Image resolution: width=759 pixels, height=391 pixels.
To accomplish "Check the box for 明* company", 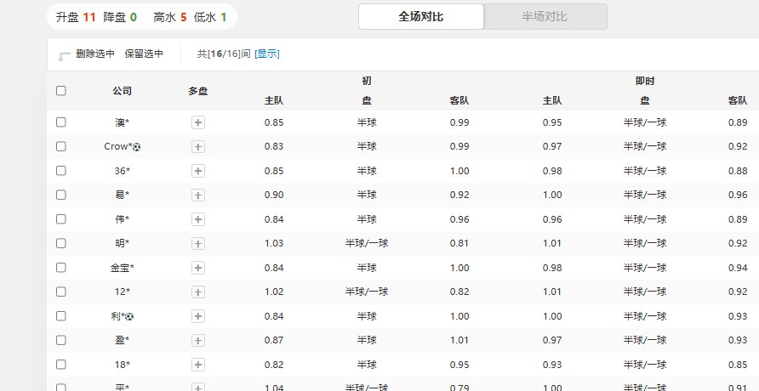I will click(x=61, y=243).
